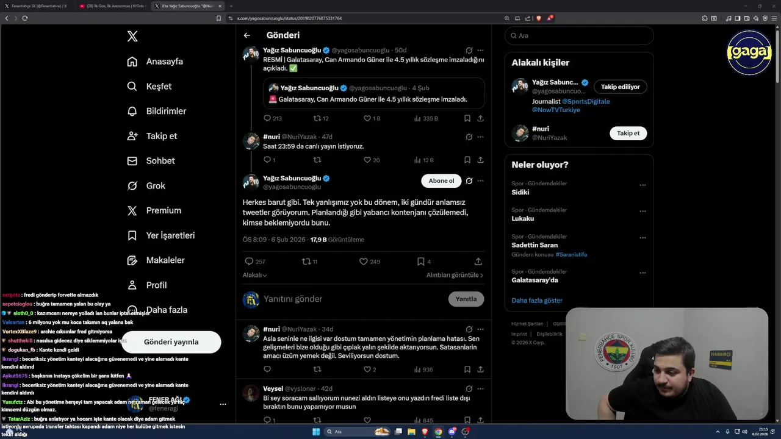Open File Explorer from taskbar

pyautogui.click(x=411, y=432)
